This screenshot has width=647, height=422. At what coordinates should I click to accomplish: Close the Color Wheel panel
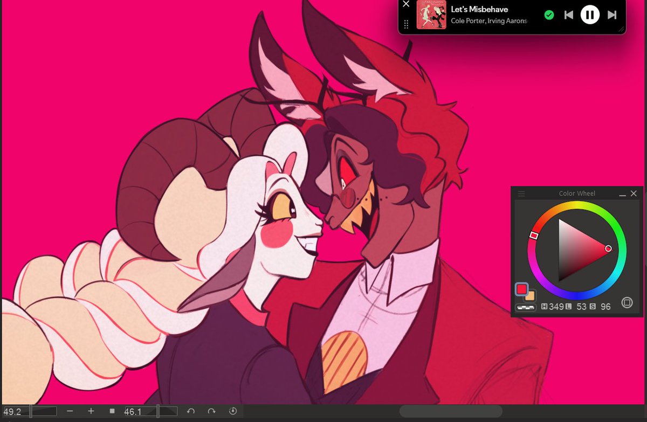[634, 193]
